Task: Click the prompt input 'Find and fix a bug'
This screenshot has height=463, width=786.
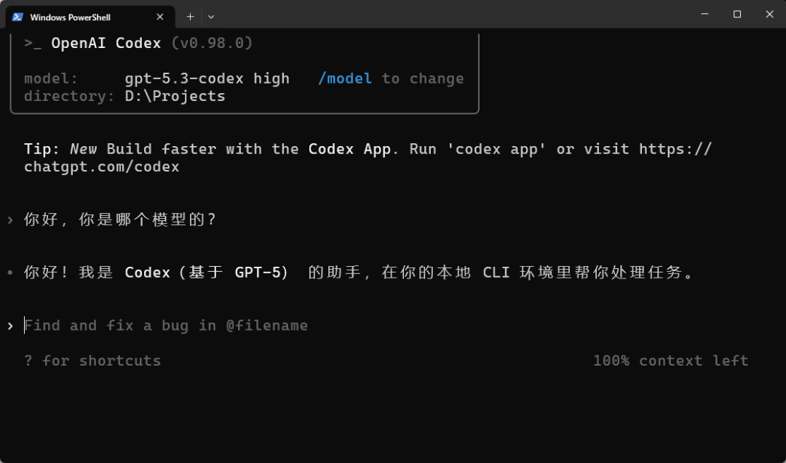Action: pyautogui.click(x=166, y=326)
